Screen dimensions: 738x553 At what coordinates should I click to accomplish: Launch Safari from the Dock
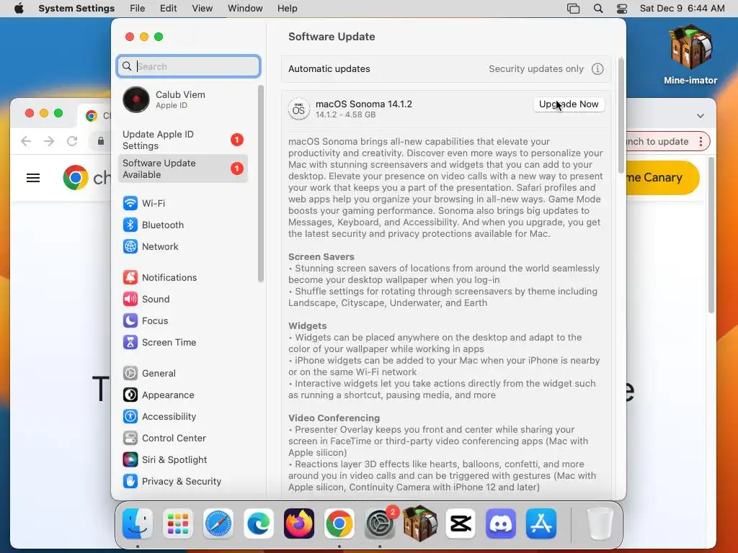click(x=218, y=523)
